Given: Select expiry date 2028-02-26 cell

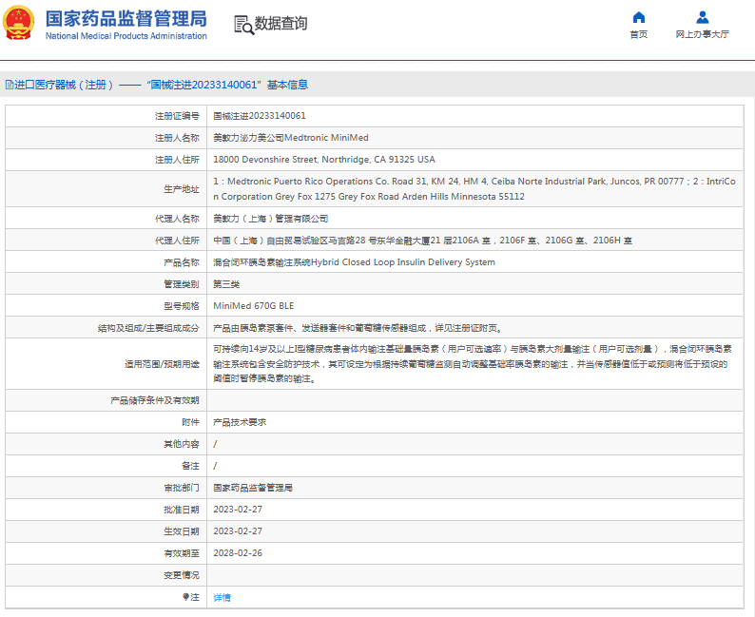Looking at the screenshot, I should [x=474, y=553].
